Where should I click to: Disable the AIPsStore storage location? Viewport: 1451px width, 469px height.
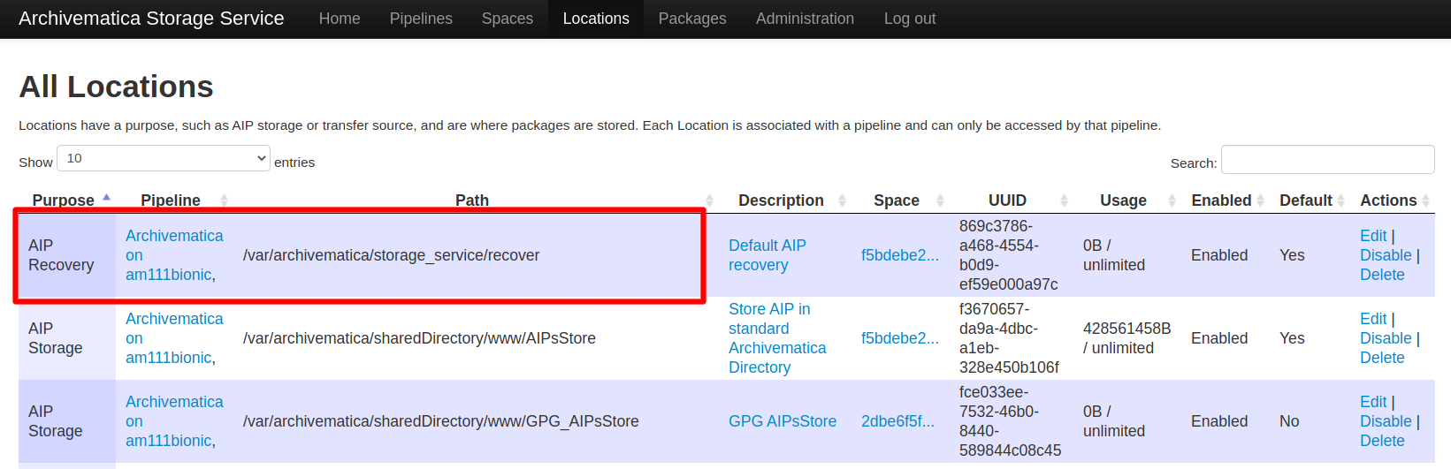[x=1385, y=338]
